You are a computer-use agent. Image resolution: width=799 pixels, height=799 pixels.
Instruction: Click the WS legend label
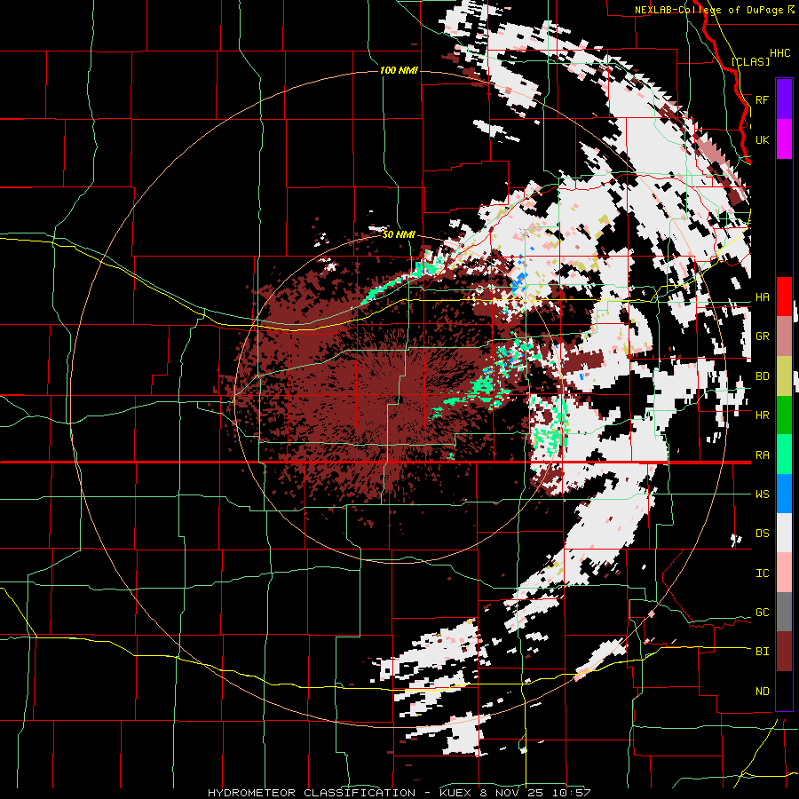click(763, 494)
